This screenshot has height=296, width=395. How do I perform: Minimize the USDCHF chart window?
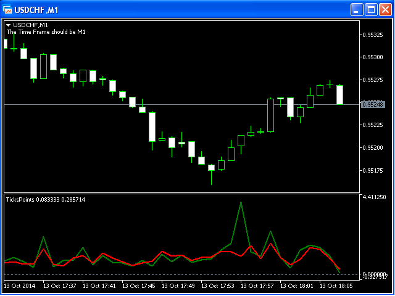[x=357, y=9]
